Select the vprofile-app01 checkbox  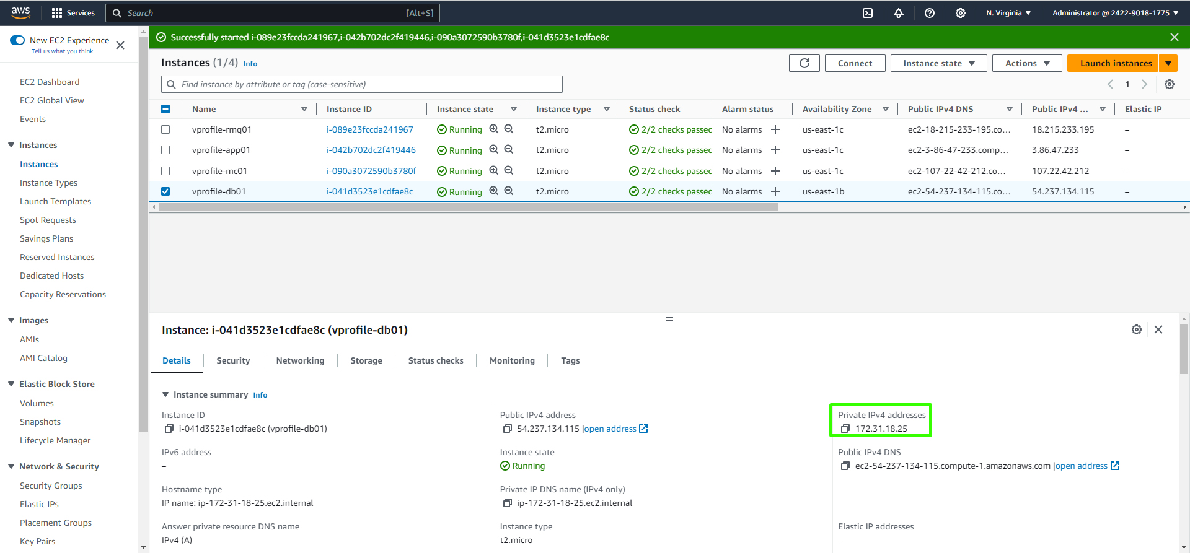[x=165, y=150]
